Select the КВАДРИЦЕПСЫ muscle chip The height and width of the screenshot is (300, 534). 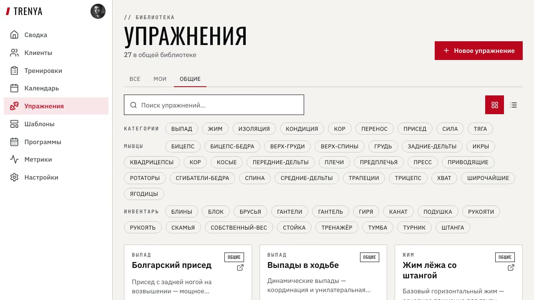click(152, 162)
